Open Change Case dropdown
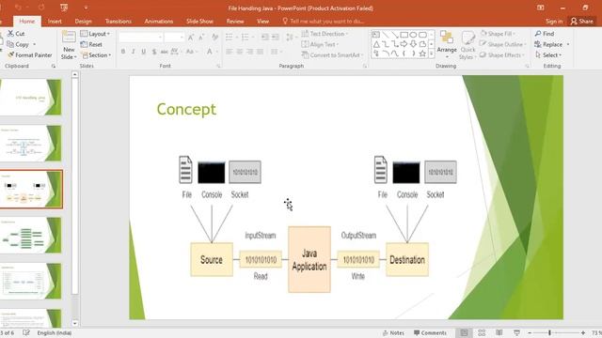This screenshot has height=338, width=602. point(191,52)
